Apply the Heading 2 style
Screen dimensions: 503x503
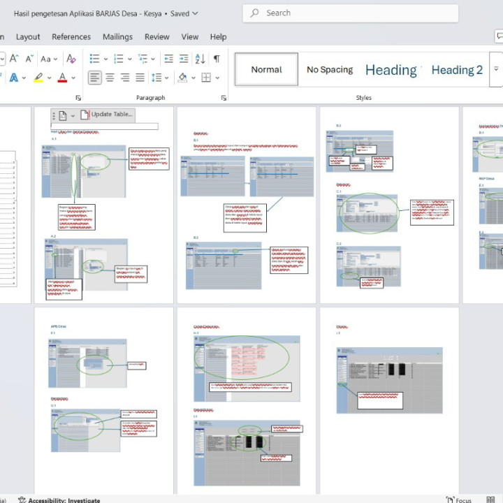click(457, 69)
